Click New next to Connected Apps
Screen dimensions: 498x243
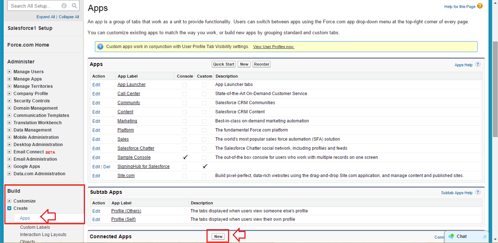(x=218, y=236)
